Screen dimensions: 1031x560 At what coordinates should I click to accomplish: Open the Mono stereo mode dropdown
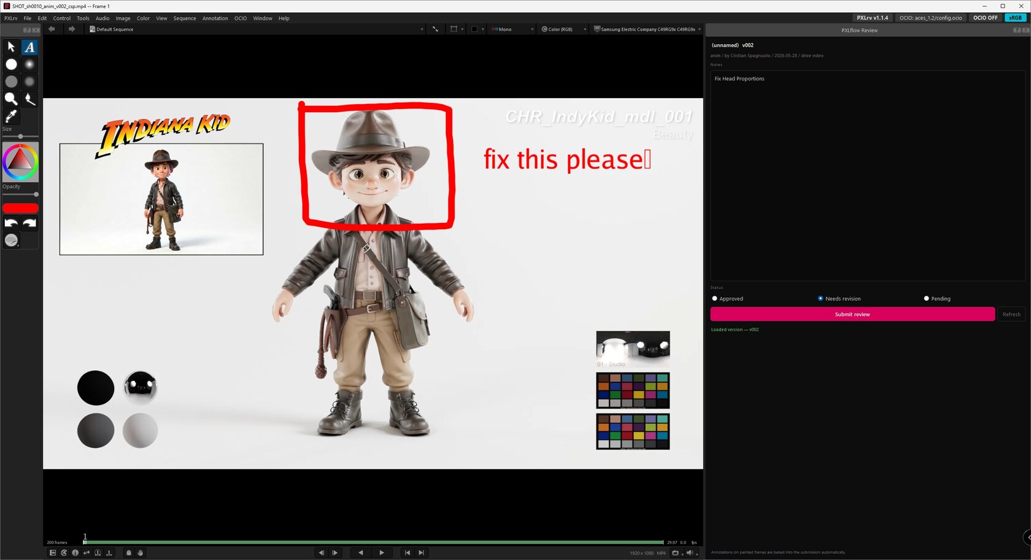512,29
